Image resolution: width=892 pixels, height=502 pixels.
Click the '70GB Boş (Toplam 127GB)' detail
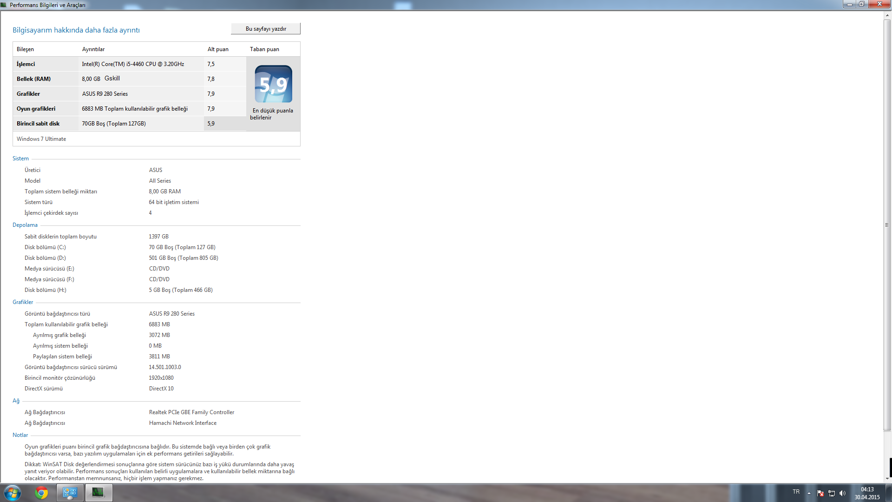coord(114,124)
